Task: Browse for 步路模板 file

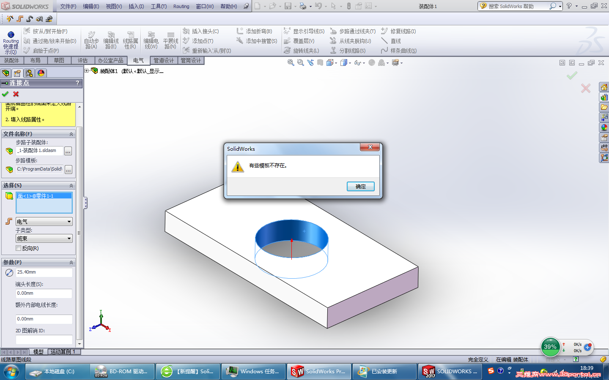Action: [x=68, y=169]
